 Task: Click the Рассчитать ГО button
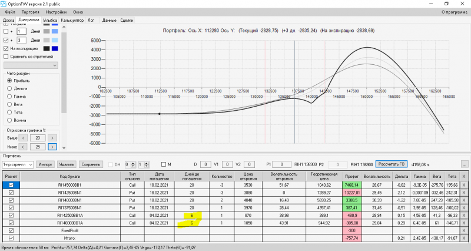[392, 164]
